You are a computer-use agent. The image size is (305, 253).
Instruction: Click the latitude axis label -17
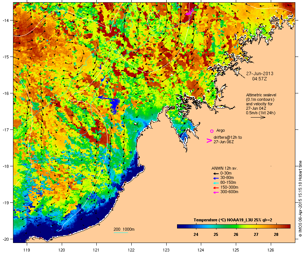click(6, 129)
